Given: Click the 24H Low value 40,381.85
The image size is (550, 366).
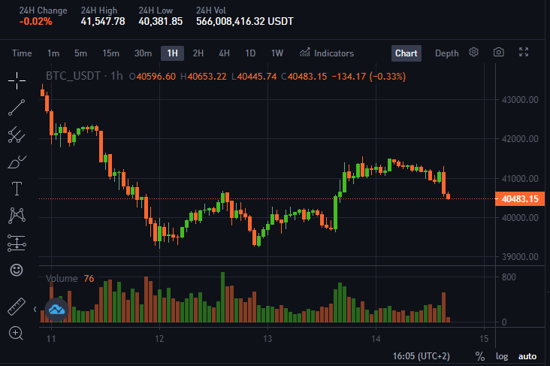Looking at the screenshot, I should (x=160, y=21).
